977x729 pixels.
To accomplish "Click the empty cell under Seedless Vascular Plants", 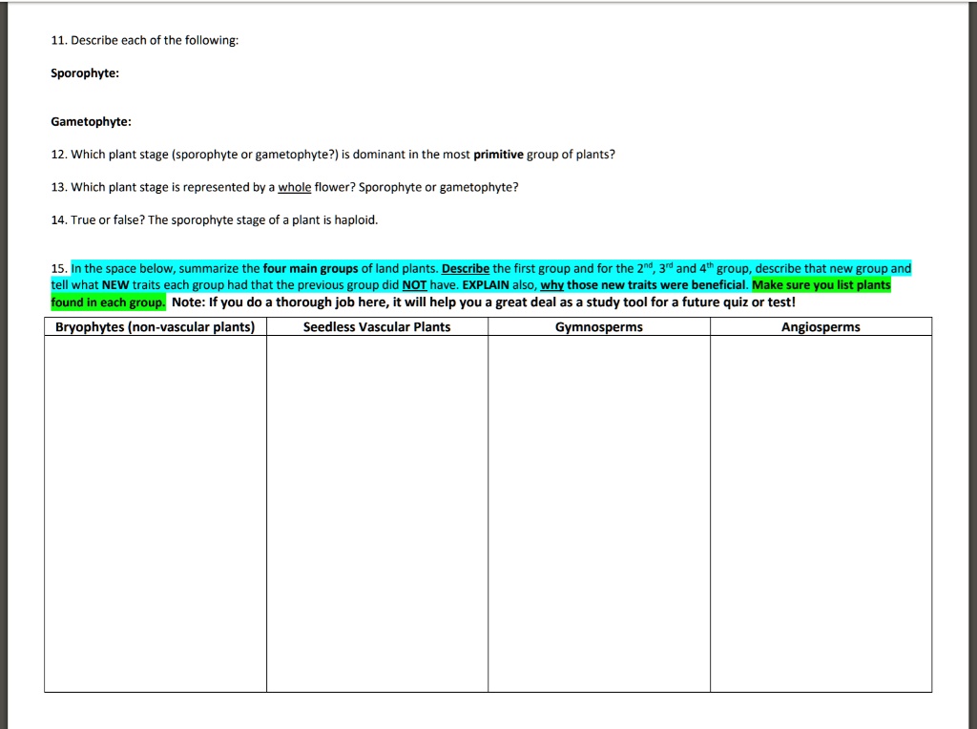I will (377, 513).
